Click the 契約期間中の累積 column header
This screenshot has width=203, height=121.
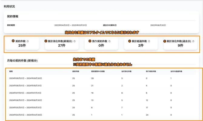click(x=98, y=72)
